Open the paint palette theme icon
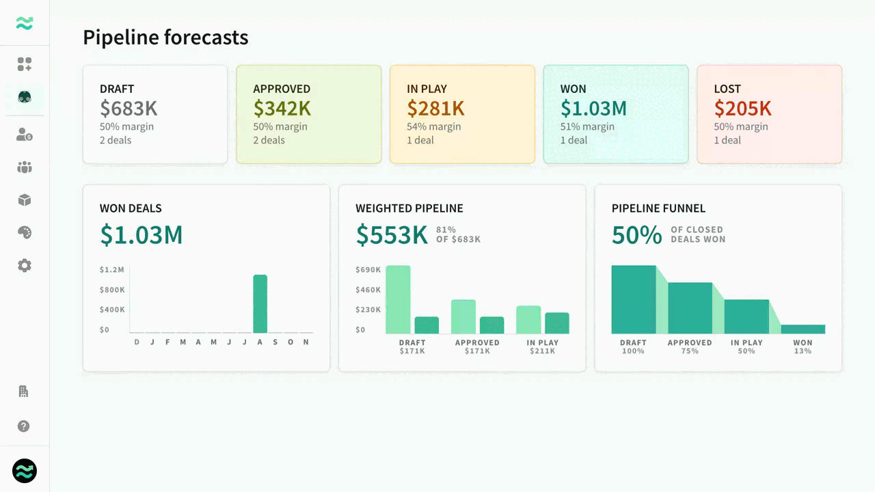Image resolution: width=875 pixels, height=492 pixels. [x=25, y=233]
